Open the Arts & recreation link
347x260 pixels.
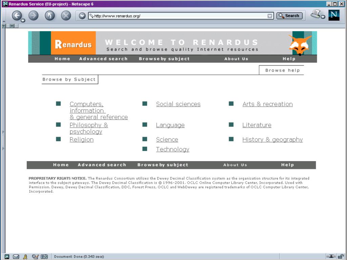(268, 104)
